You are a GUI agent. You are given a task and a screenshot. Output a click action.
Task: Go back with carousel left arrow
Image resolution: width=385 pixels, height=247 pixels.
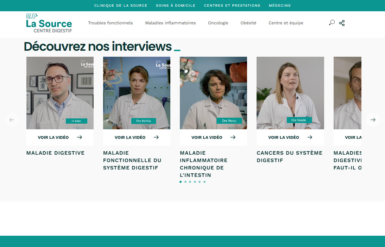(x=12, y=120)
